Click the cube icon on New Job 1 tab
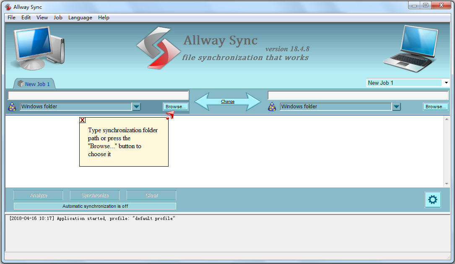 (21, 84)
